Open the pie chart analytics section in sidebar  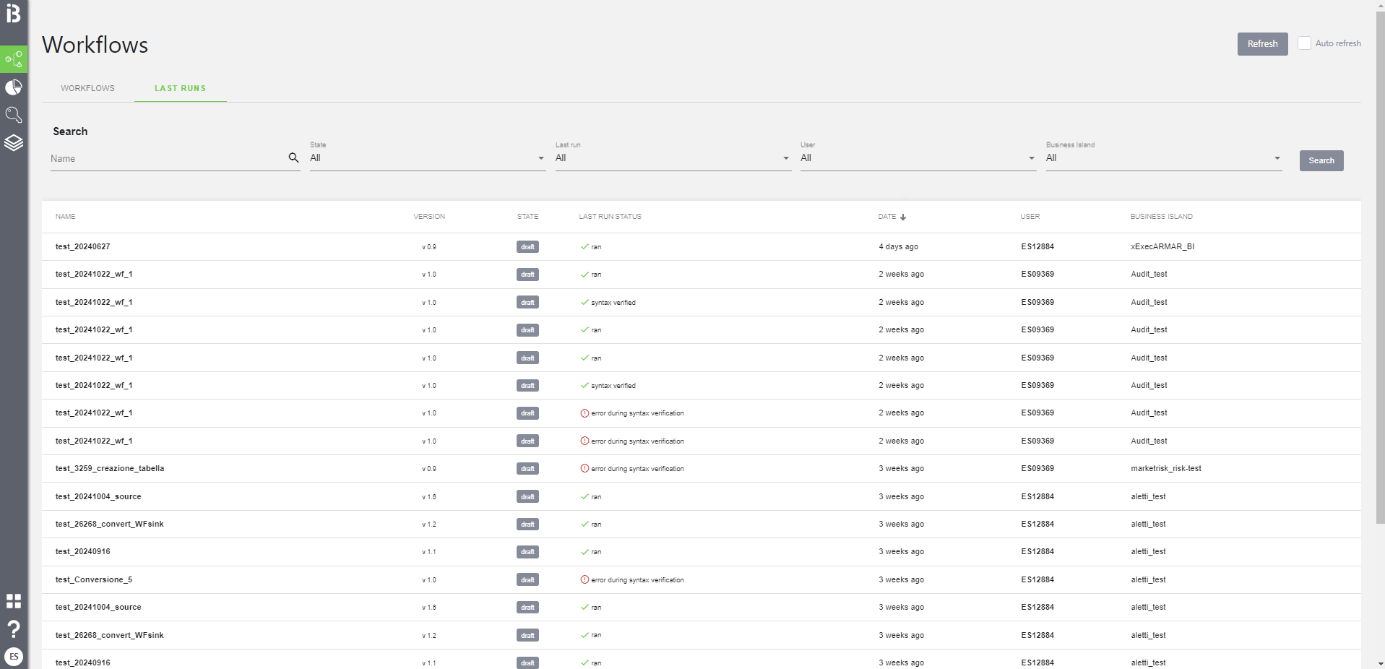pos(13,87)
